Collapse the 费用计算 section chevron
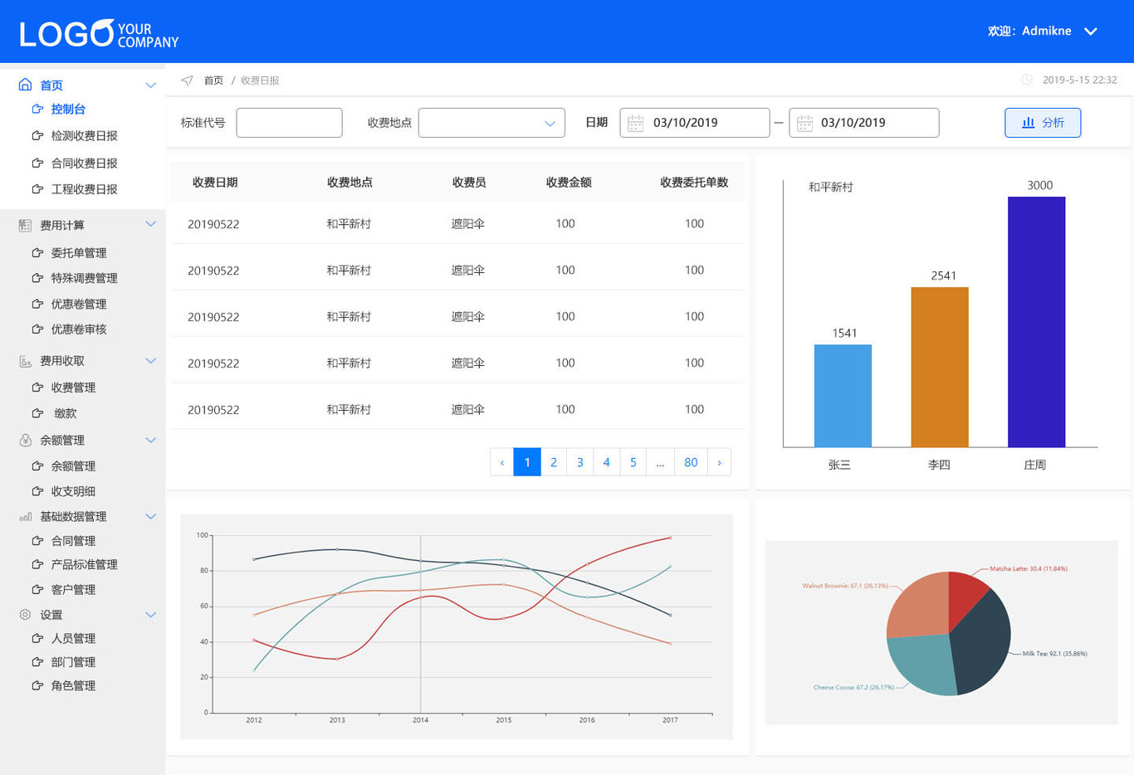Viewport: 1134px width, 775px height. pyautogui.click(x=150, y=224)
